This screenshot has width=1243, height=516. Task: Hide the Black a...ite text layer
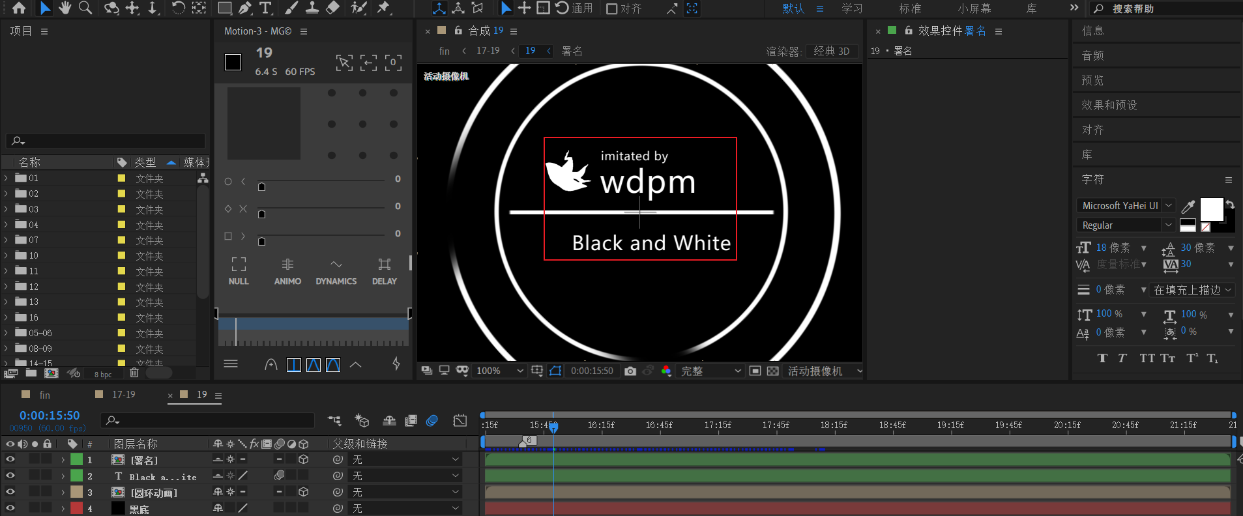click(x=10, y=476)
